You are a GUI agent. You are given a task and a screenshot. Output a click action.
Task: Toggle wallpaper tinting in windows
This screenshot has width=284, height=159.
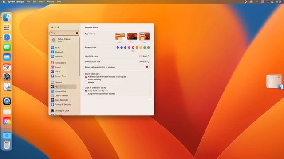coord(148,67)
